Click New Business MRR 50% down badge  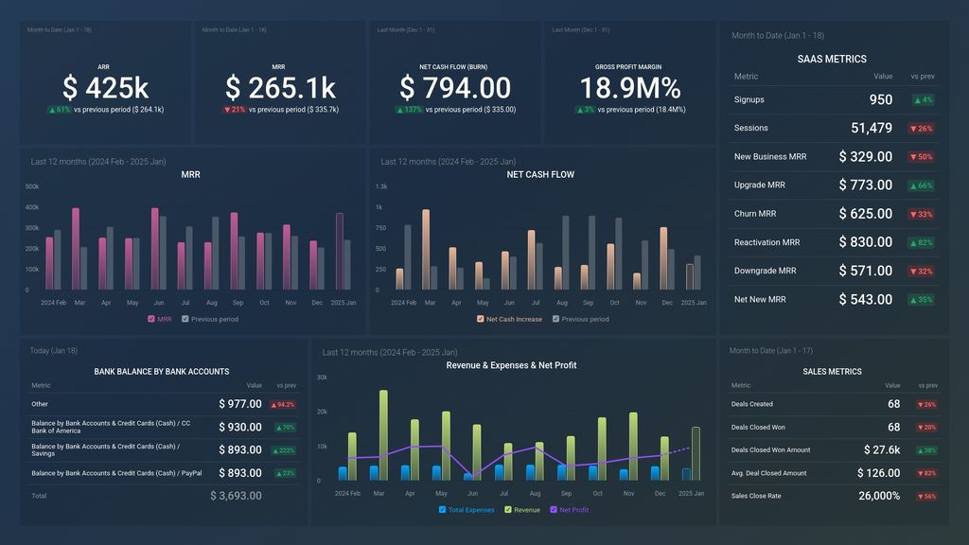coord(921,157)
